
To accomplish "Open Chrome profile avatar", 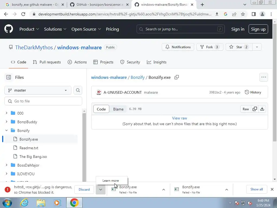I will [x=262, y=14].
